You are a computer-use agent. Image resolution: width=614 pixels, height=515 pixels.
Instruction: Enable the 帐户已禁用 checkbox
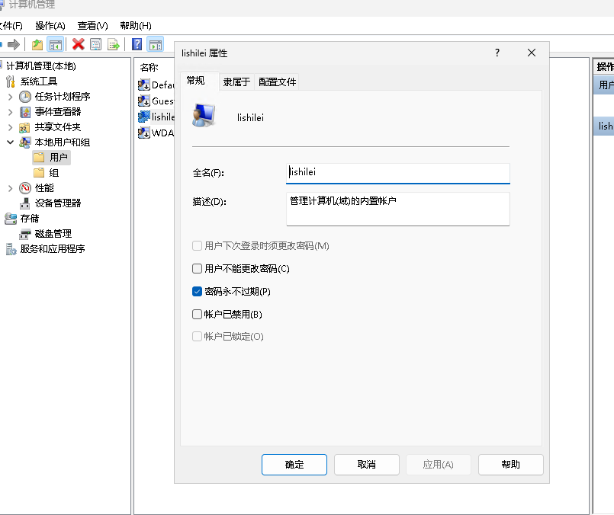point(198,314)
